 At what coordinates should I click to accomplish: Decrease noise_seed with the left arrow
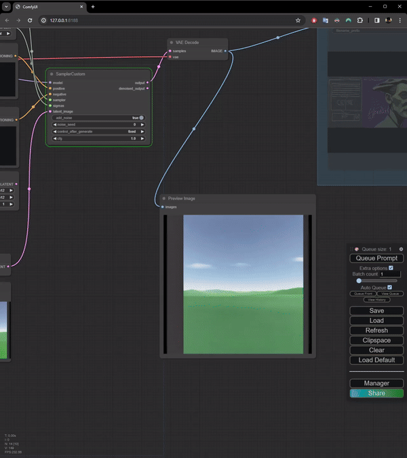click(x=54, y=125)
